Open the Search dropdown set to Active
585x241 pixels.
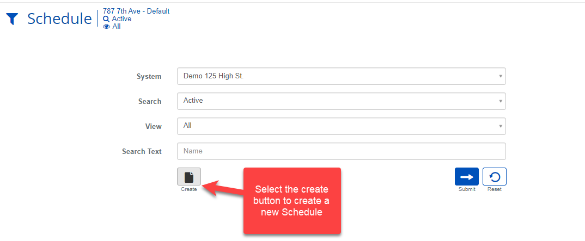coord(341,101)
